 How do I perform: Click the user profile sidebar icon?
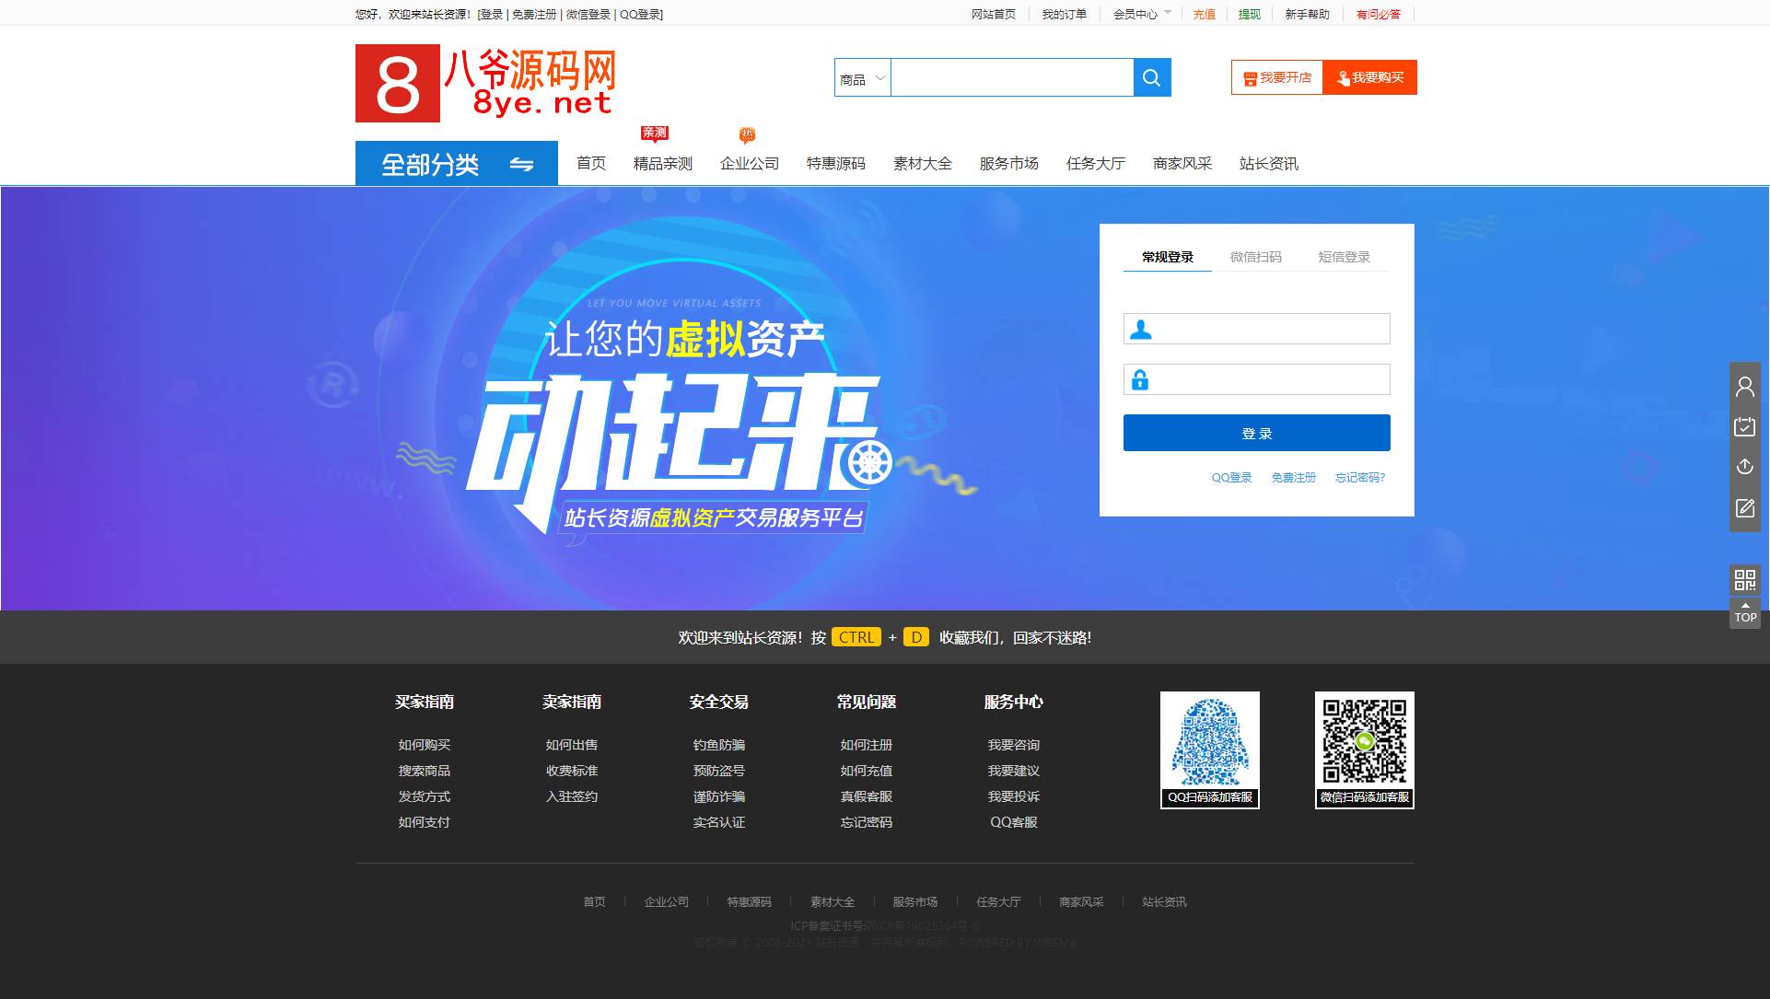1745,387
